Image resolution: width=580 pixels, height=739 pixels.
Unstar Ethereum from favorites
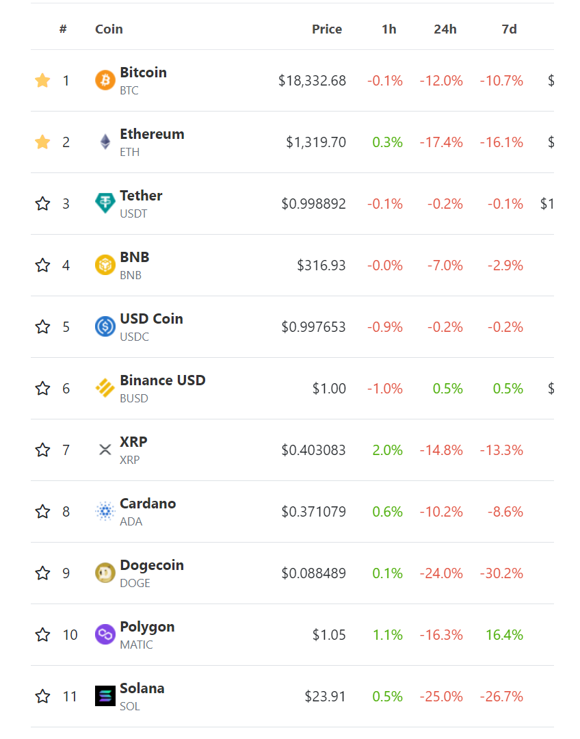click(x=42, y=142)
